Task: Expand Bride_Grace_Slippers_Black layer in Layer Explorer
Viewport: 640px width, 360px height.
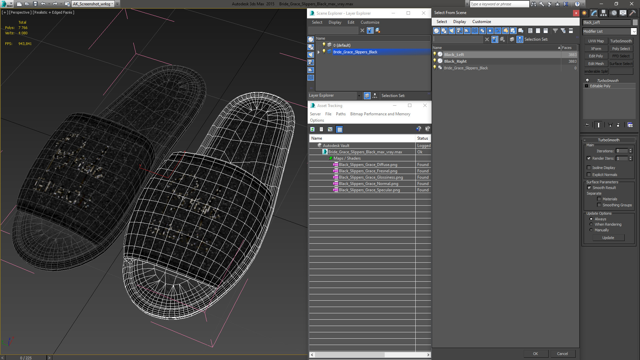Action: [x=319, y=52]
